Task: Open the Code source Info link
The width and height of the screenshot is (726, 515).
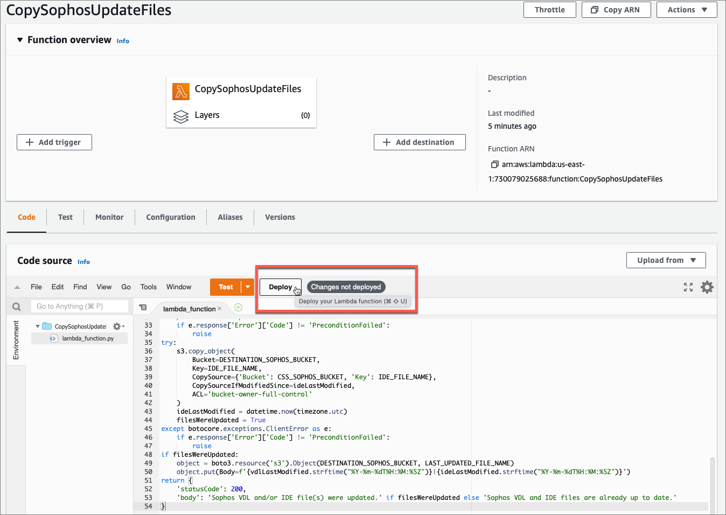Action: pos(83,262)
